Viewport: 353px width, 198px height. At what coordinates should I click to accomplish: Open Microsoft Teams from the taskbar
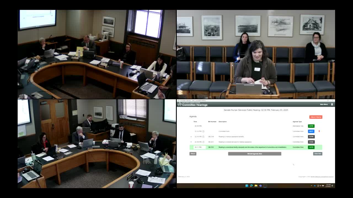[260, 186]
